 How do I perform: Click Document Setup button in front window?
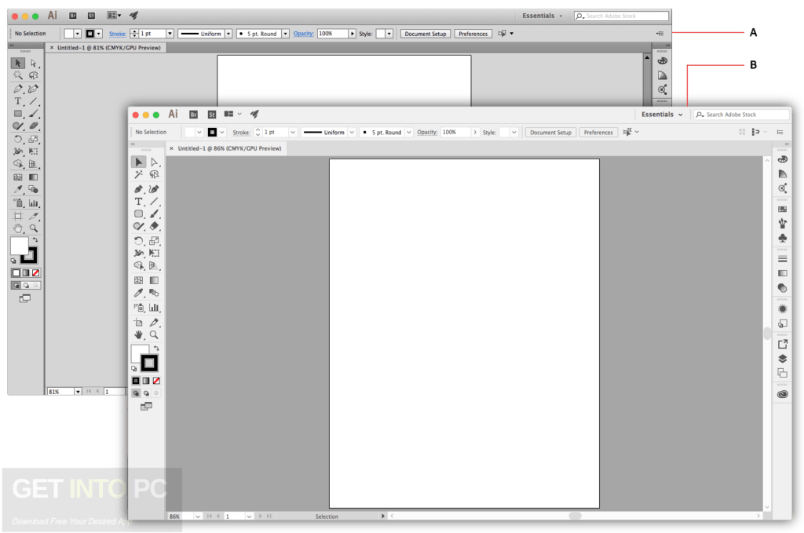point(550,132)
